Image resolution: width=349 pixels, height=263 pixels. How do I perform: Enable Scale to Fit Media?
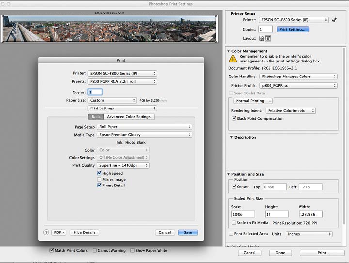point(234,223)
